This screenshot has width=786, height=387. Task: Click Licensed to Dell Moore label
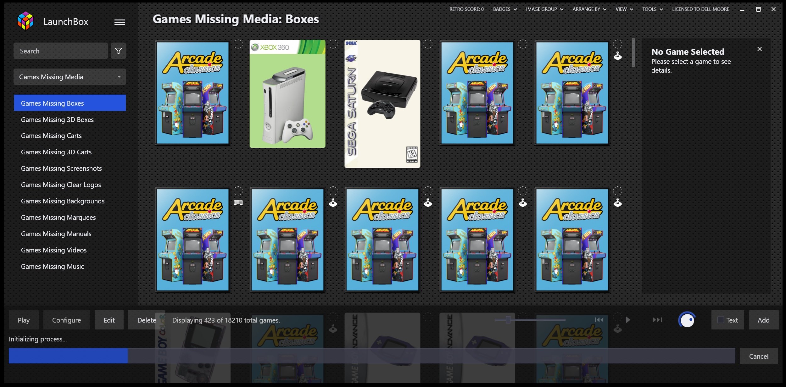coord(700,9)
